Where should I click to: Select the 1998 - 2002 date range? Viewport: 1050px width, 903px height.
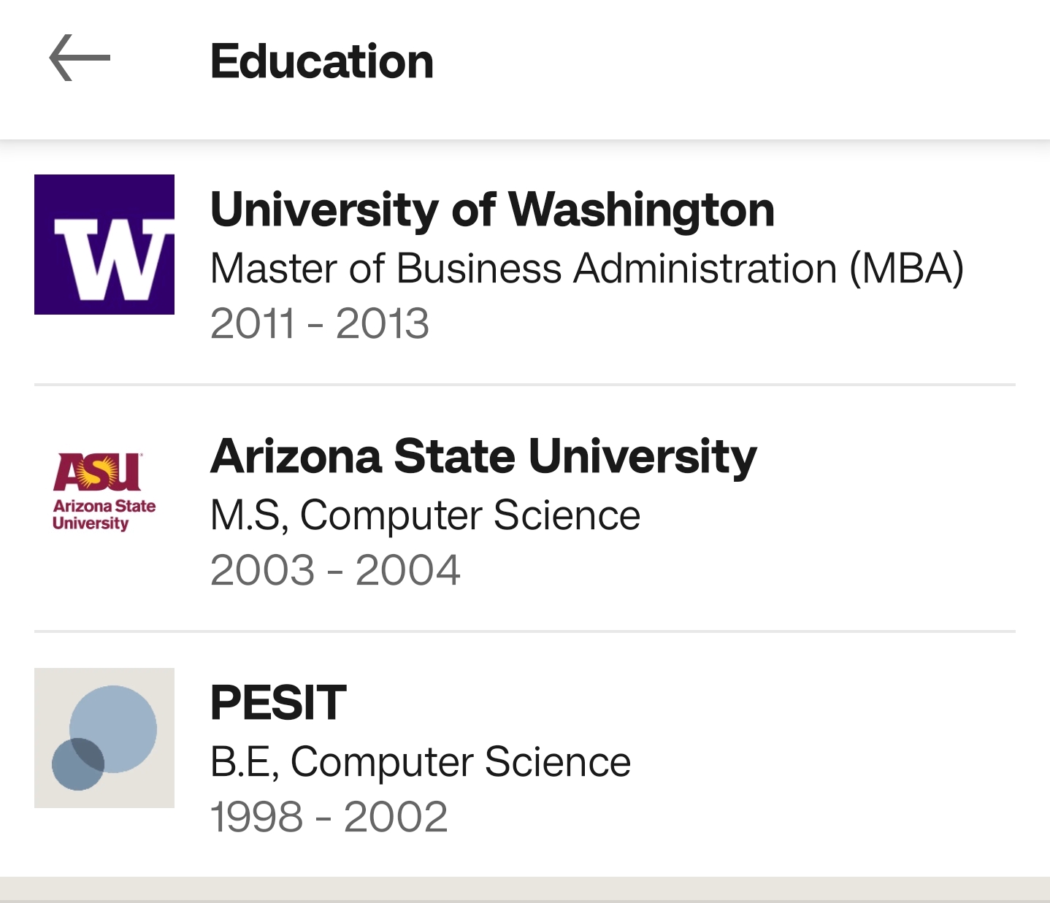click(329, 817)
